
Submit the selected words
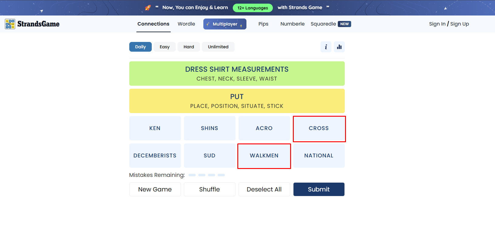[319, 189]
